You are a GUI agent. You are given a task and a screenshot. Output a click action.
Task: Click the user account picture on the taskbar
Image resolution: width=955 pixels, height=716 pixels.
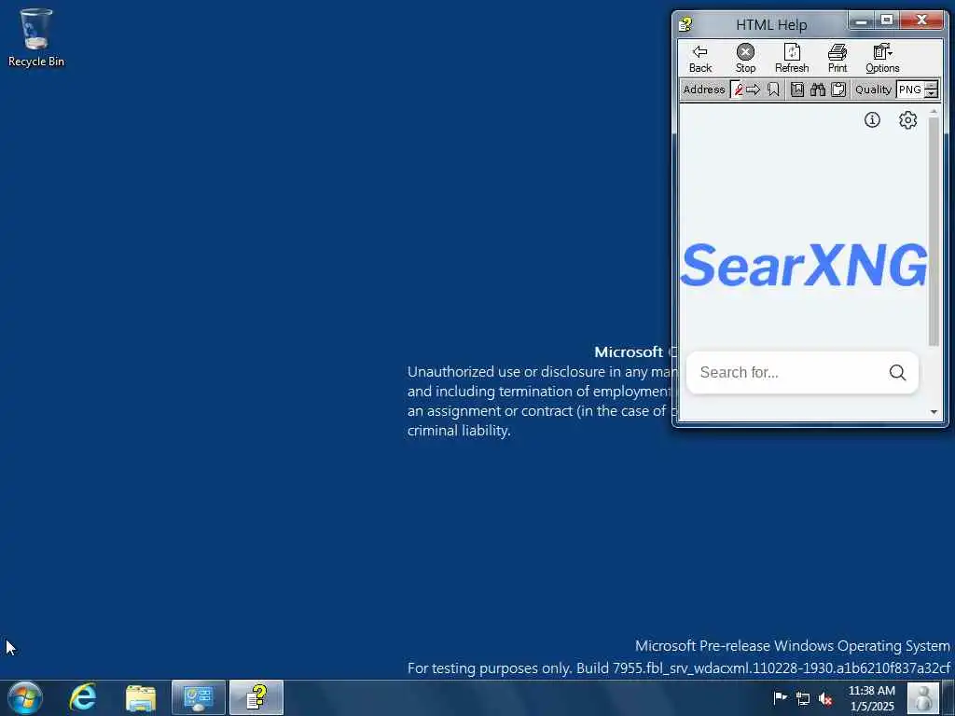click(923, 697)
